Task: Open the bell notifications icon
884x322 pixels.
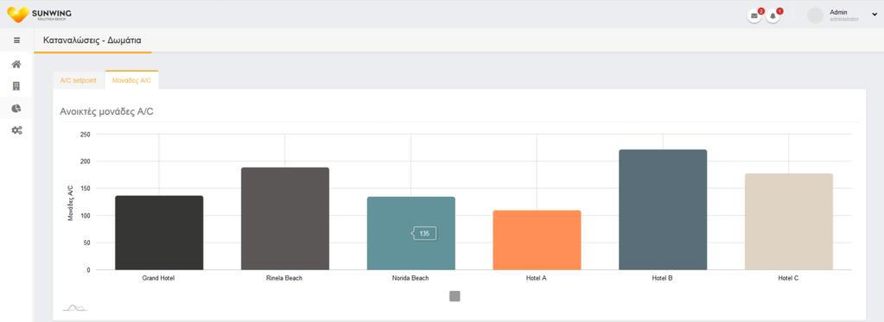Action: tap(773, 16)
